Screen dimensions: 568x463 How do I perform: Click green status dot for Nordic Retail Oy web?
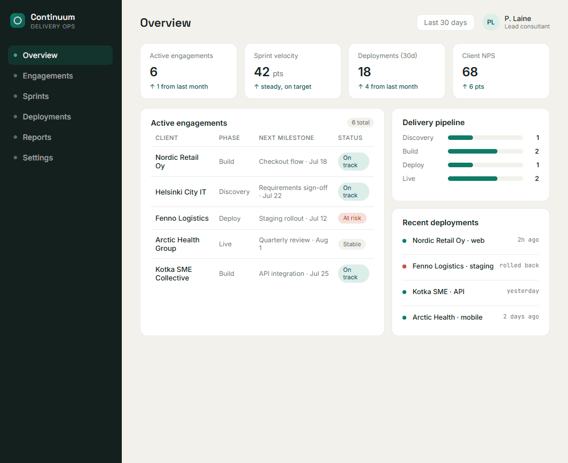coord(404,241)
